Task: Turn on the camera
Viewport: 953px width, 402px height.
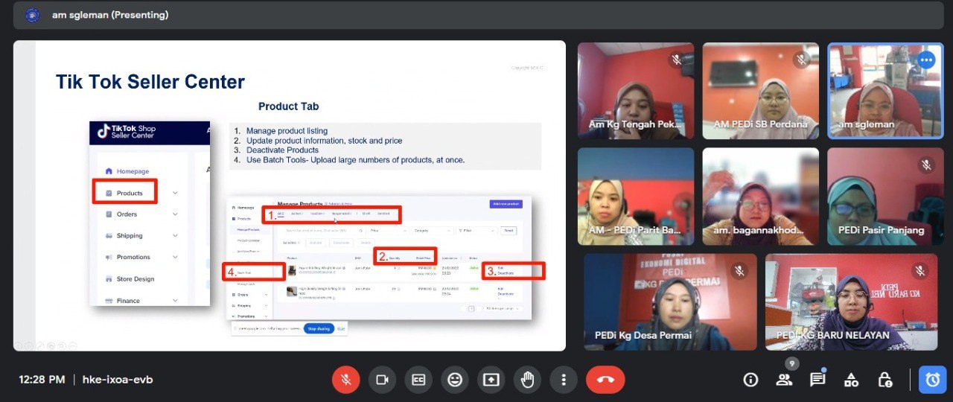Action: (x=382, y=380)
